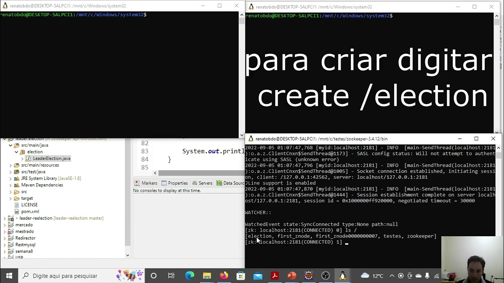Expand the mercado project
The width and height of the screenshot is (504, 283).
(5, 225)
